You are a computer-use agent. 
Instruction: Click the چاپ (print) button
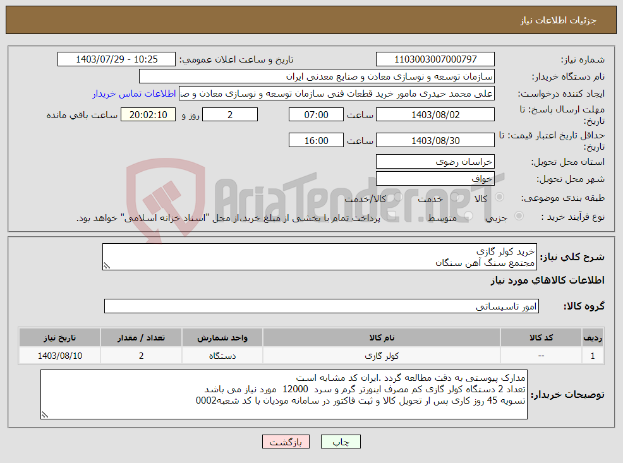341,442
